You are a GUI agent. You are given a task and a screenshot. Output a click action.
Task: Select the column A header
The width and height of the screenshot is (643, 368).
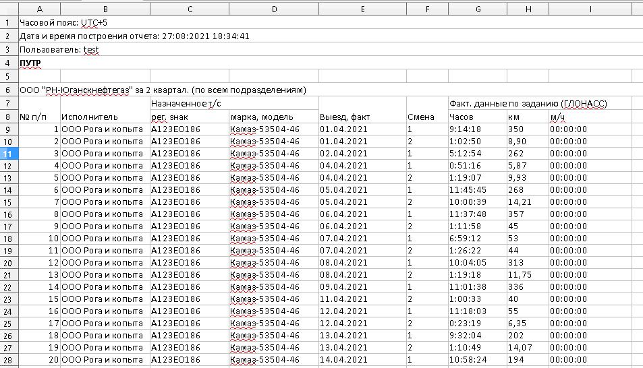[x=39, y=9]
